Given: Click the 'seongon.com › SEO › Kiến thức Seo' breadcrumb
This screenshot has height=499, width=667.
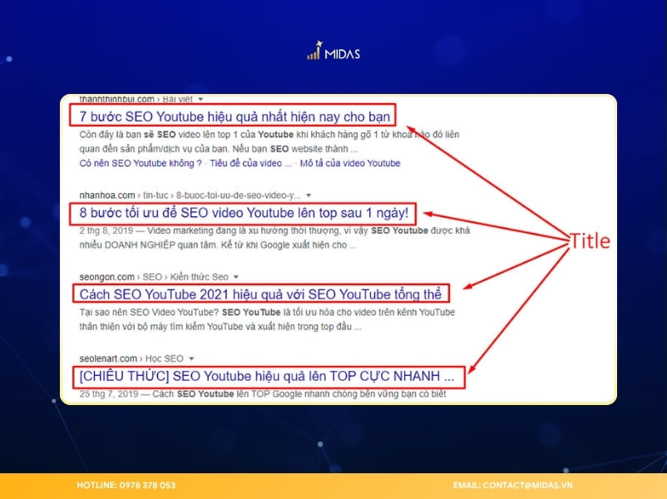Looking at the screenshot, I should [x=154, y=277].
